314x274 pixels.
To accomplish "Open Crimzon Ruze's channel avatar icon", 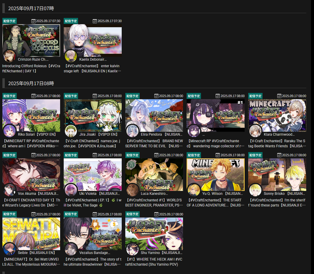I will click(x=9, y=56).
